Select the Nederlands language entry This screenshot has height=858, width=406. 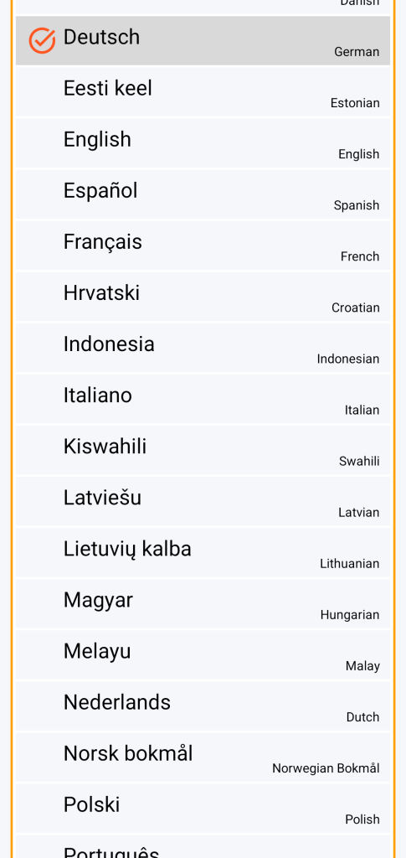click(x=203, y=706)
